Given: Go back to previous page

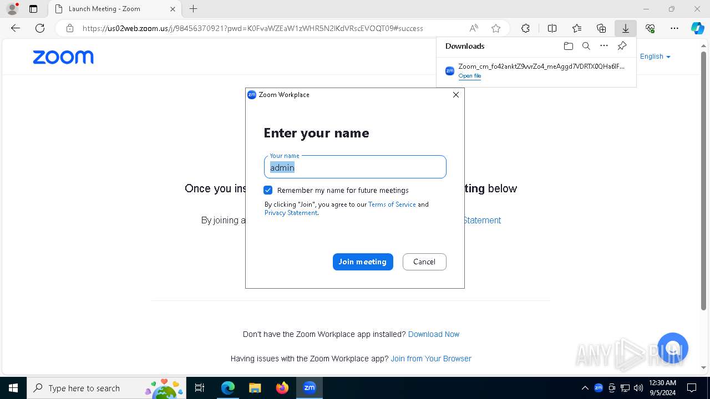Looking at the screenshot, I should point(16,28).
